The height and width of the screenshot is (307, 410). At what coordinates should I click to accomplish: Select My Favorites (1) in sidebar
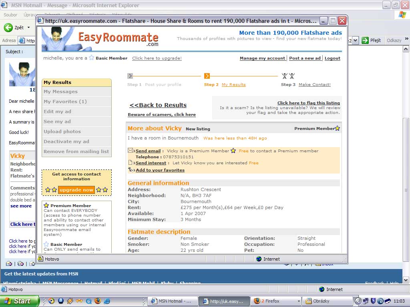tap(65, 102)
